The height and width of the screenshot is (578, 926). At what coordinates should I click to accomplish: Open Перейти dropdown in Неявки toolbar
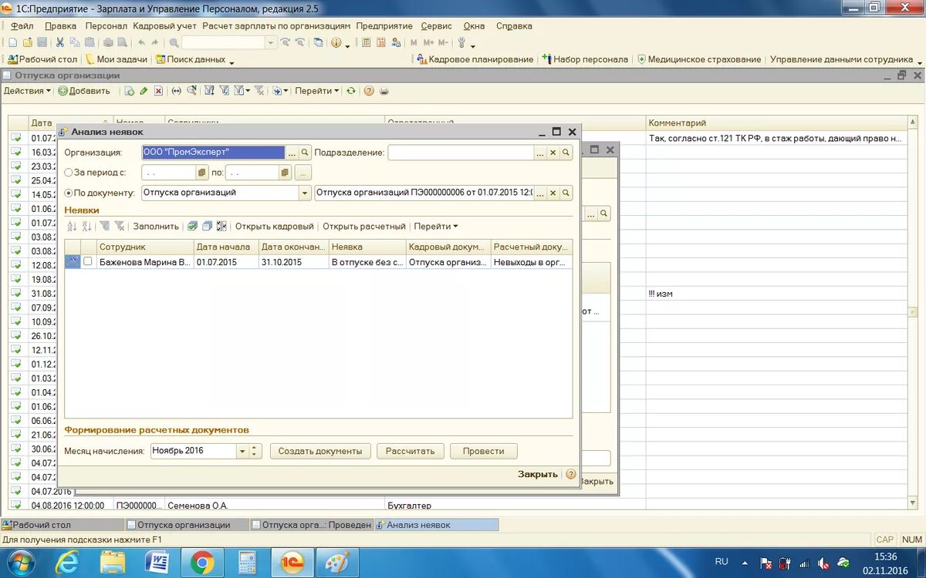(436, 227)
